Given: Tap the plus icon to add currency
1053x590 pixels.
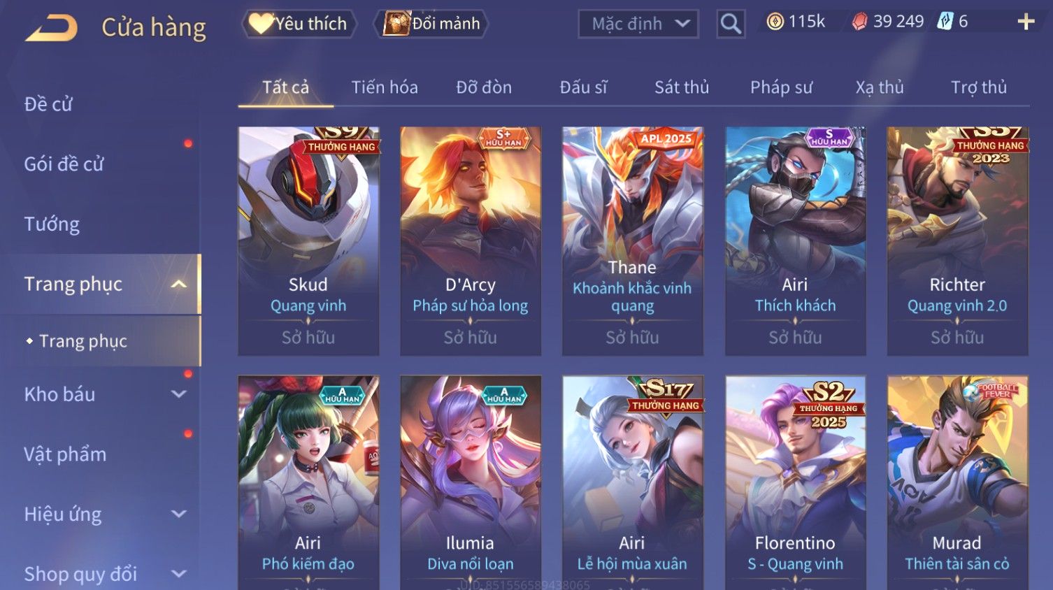Looking at the screenshot, I should 1026,22.
